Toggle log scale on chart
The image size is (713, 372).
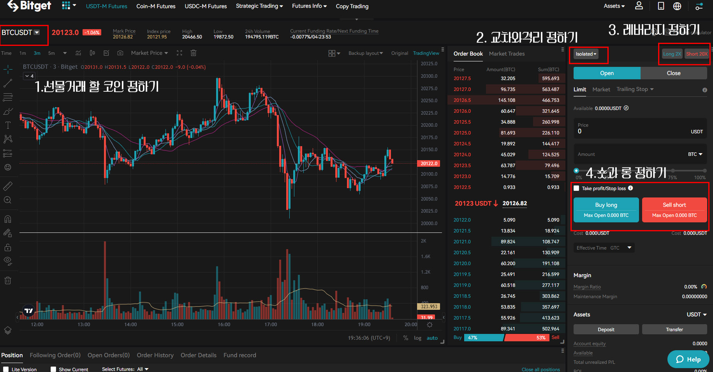click(417, 338)
